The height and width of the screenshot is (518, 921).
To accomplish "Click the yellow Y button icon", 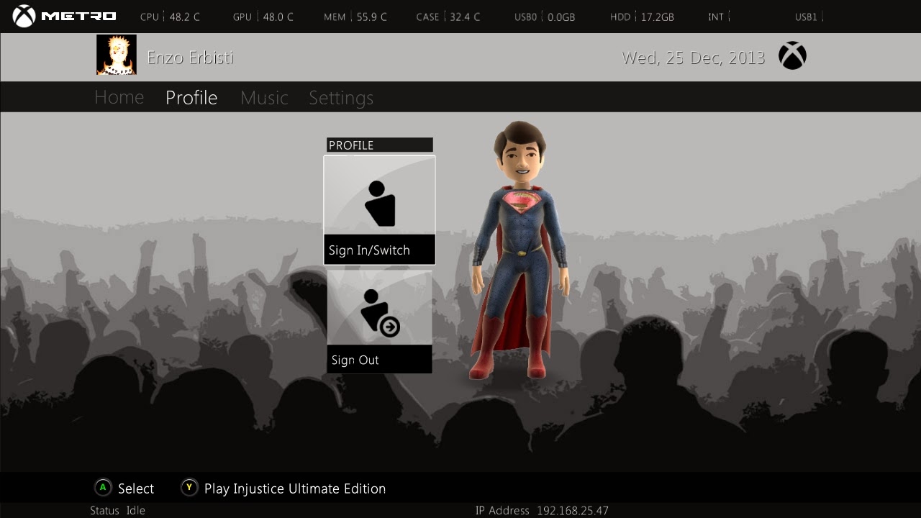I will 189,488.
